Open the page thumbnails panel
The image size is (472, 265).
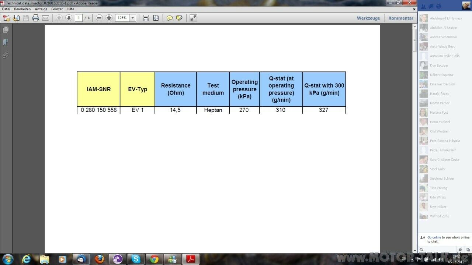pos(6,30)
